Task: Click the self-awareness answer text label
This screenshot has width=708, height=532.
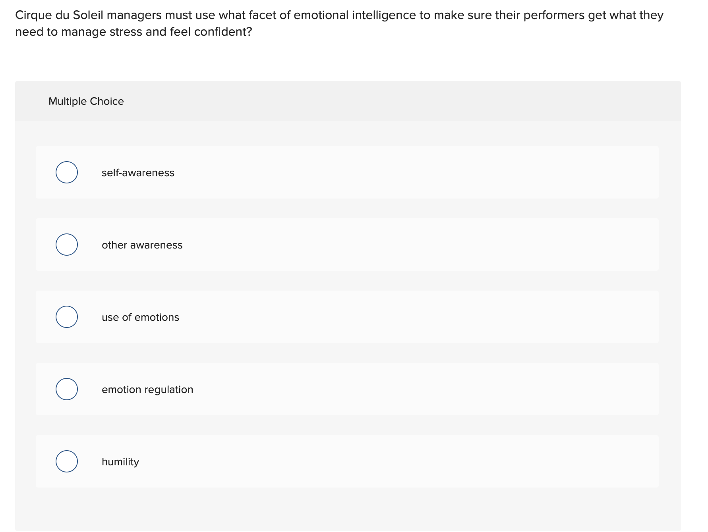Action: (x=138, y=172)
